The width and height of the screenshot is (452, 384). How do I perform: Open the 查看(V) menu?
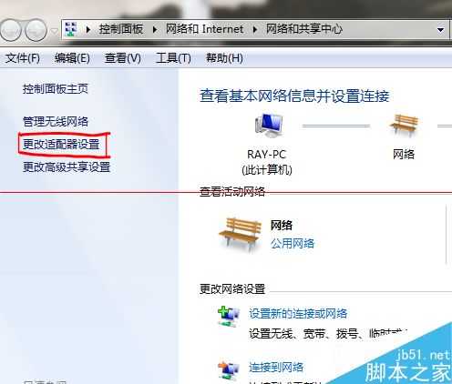pyautogui.click(x=123, y=57)
